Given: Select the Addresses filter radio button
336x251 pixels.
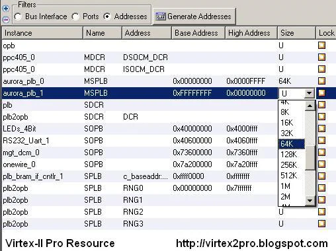Looking at the screenshot, I should (x=107, y=17).
